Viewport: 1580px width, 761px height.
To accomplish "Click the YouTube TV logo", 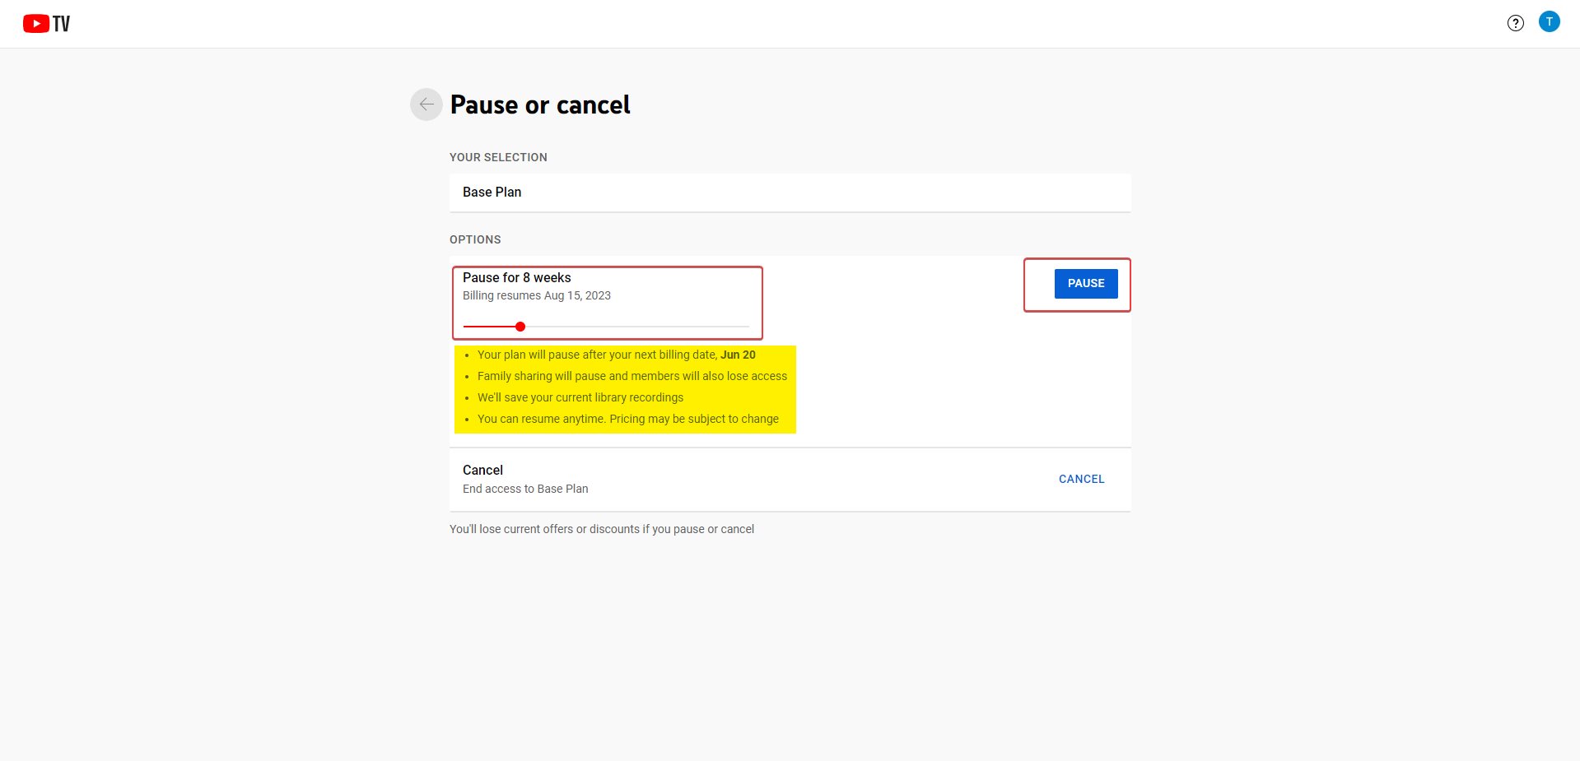I will click(45, 23).
